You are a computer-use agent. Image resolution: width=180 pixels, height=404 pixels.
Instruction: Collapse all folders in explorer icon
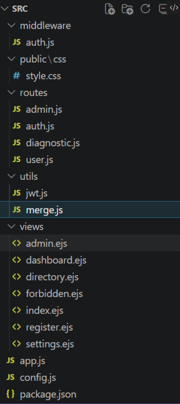tap(163, 9)
